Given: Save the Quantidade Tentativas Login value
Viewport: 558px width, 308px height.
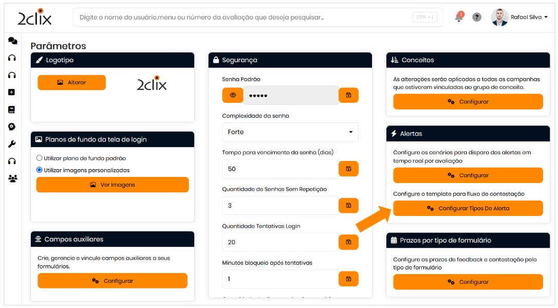Looking at the screenshot, I should [x=348, y=242].
